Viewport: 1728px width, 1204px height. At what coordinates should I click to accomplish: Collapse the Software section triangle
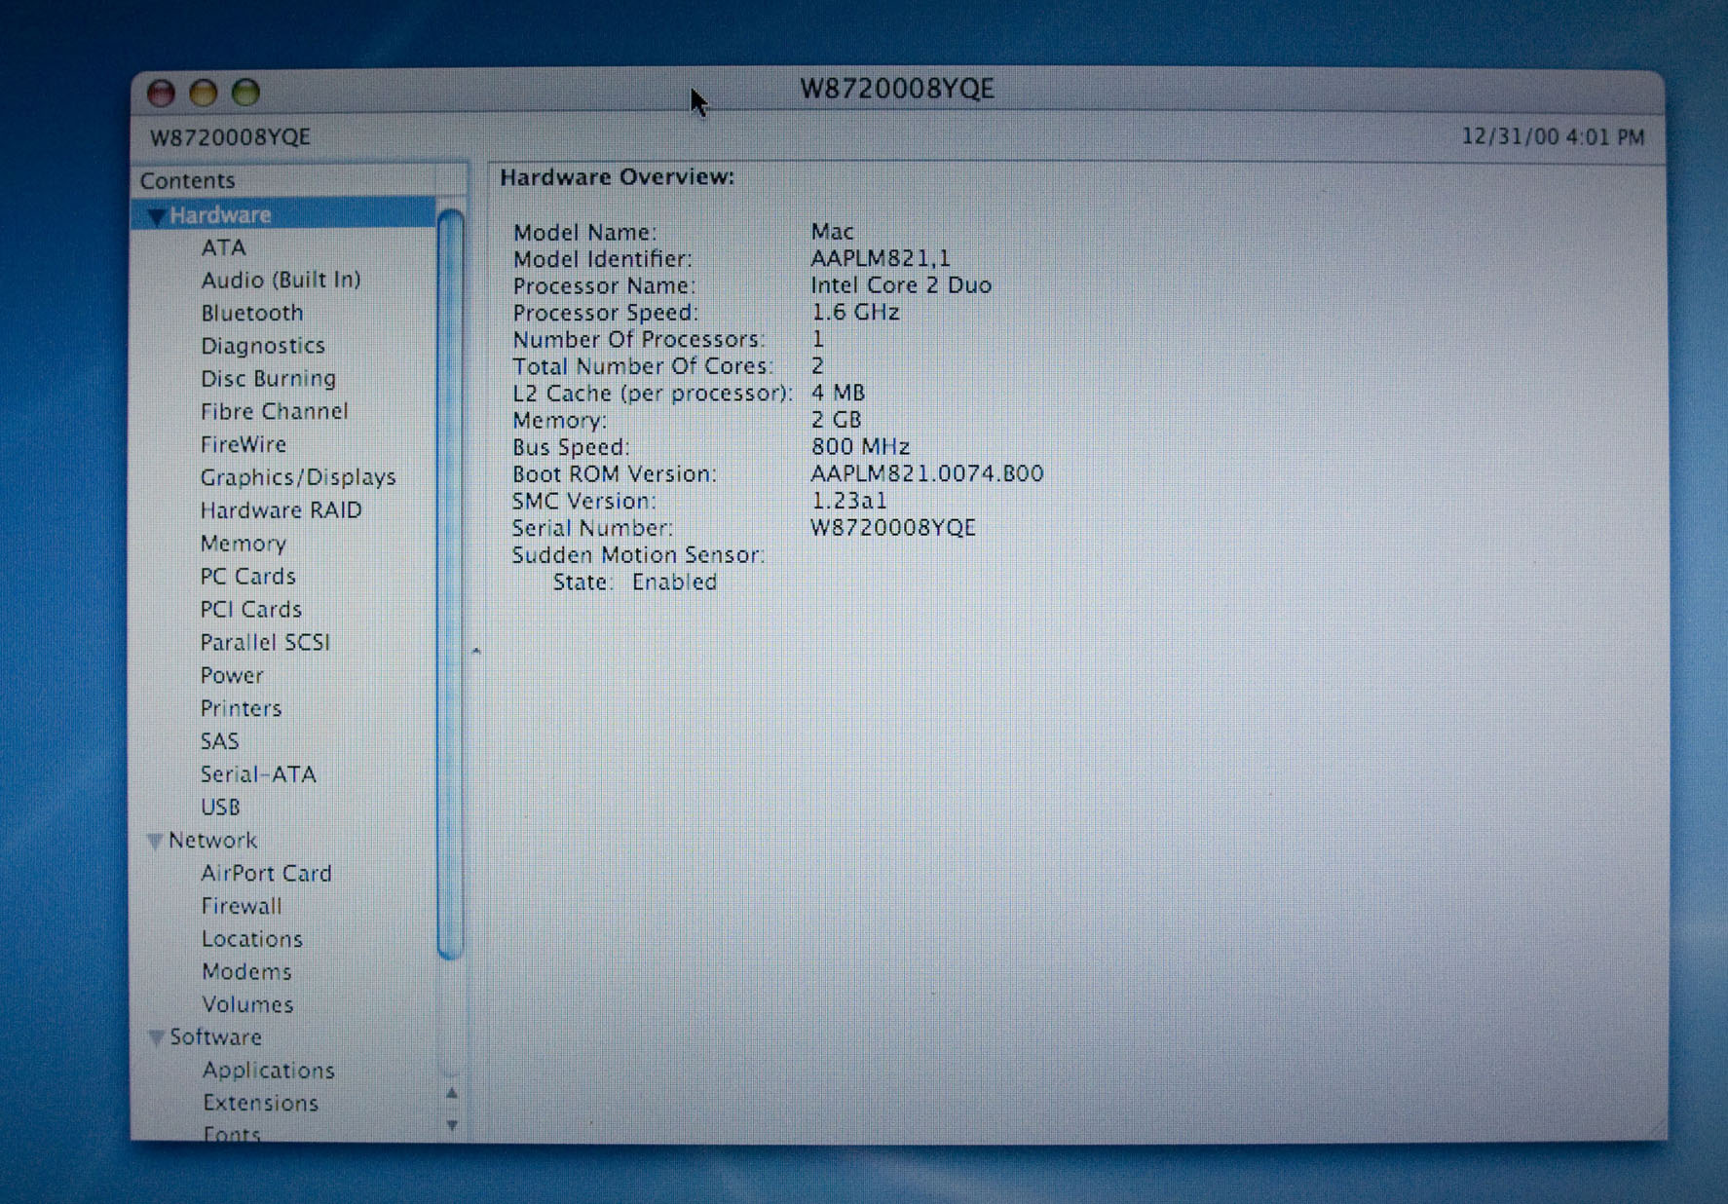pyautogui.click(x=155, y=1038)
